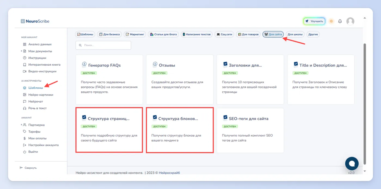Switch to Маркетинг category tab
The height and width of the screenshot is (189, 381).
pyautogui.click(x=135, y=34)
